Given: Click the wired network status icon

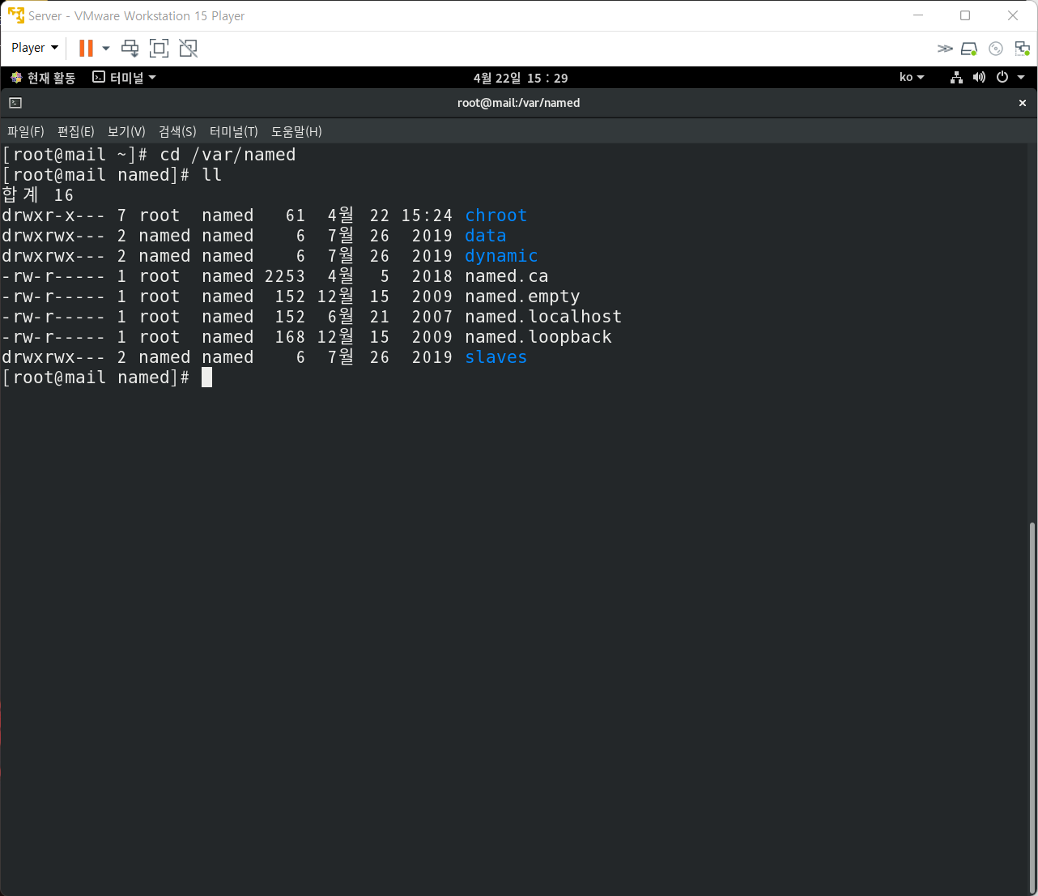Looking at the screenshot, I should coord(956,77).
